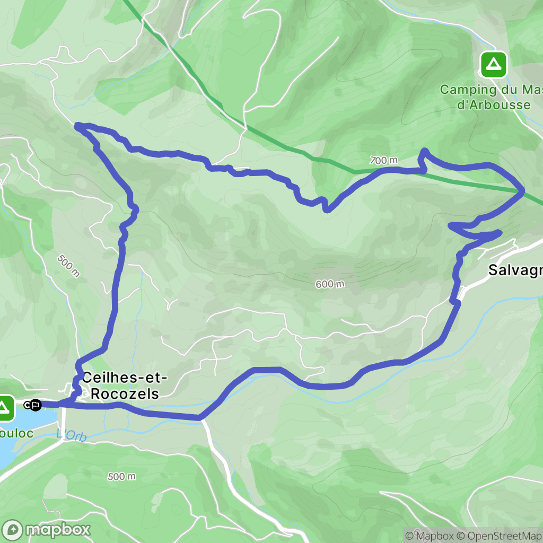Click the Camping du Mas d'Arbousse campsite icon
Screen dimensions: 543x543
tap(494, 64)
